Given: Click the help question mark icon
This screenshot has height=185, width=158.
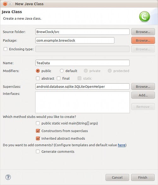Looking at the screenshot, I should (x=8, y=177).
